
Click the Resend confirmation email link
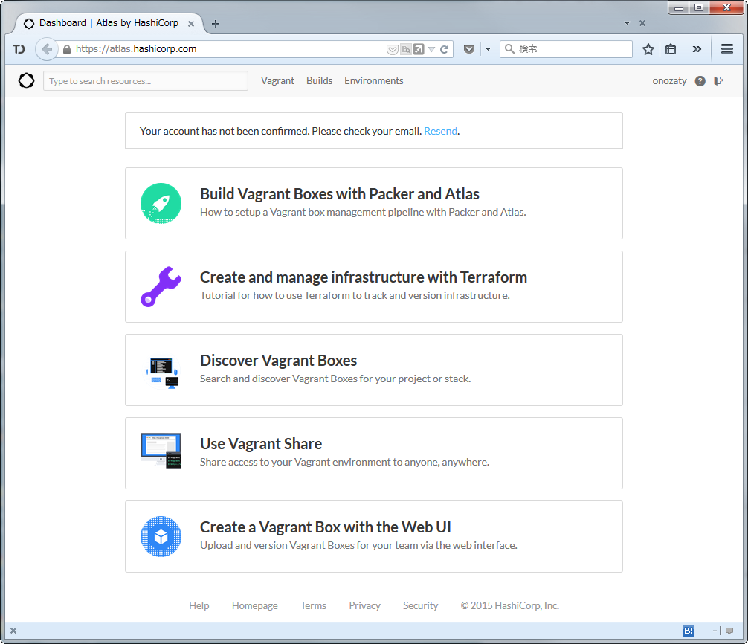(440, 131)
